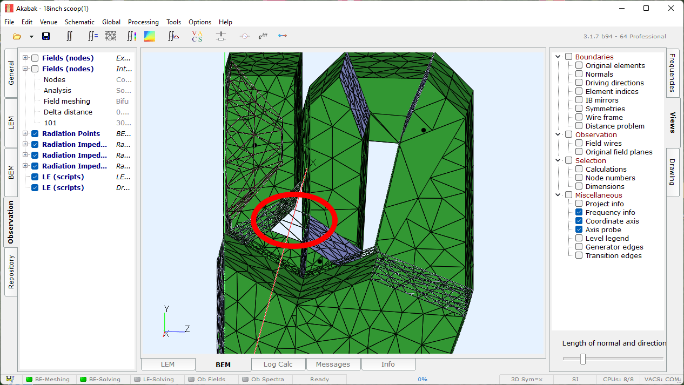Viewport: 684px width, 385px height.
Task: Collapse the Selection tree group
Action: [558, 160]
